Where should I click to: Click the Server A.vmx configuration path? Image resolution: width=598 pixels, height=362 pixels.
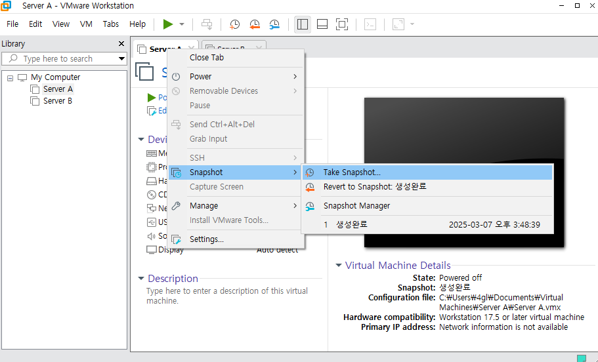point(501,302)
